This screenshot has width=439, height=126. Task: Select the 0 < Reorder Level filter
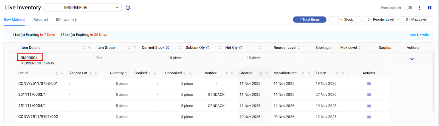[x=380, y=19]
